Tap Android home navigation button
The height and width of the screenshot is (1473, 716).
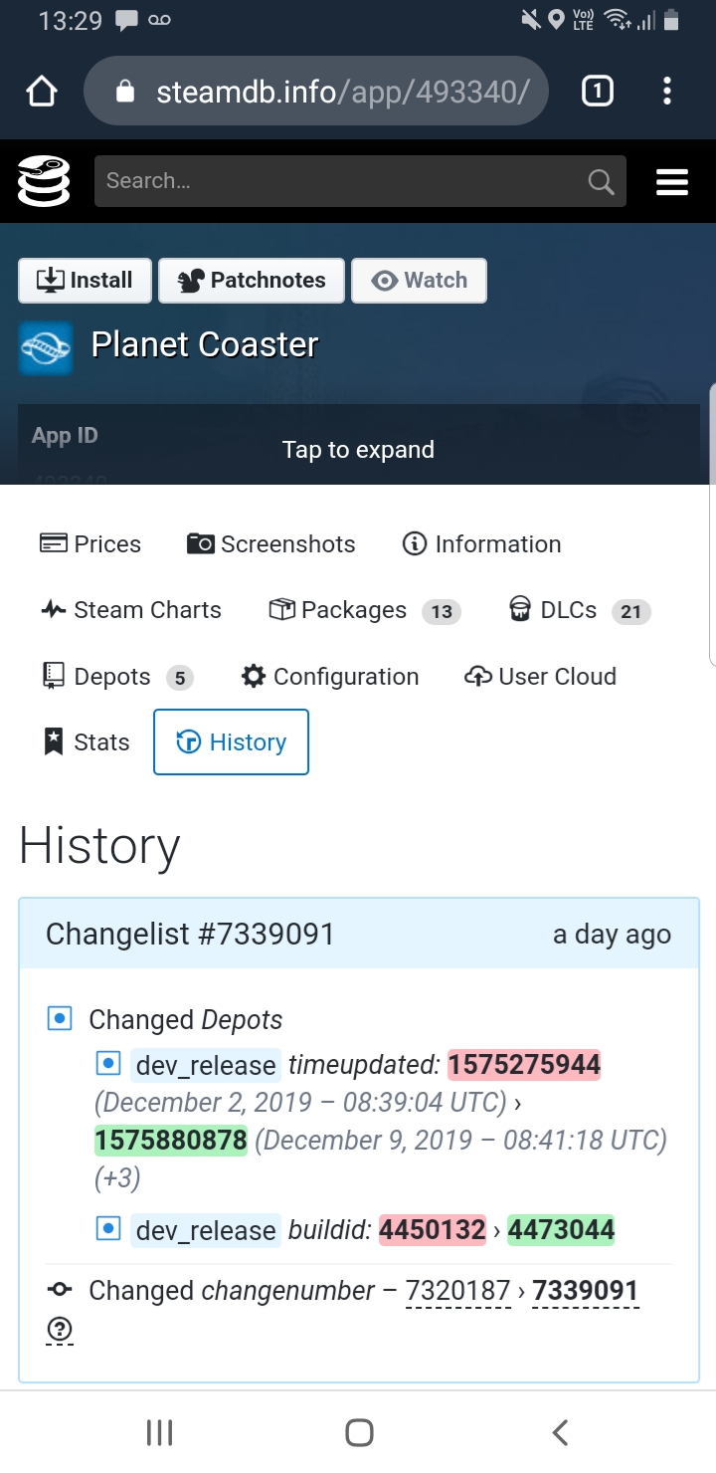359,1432
